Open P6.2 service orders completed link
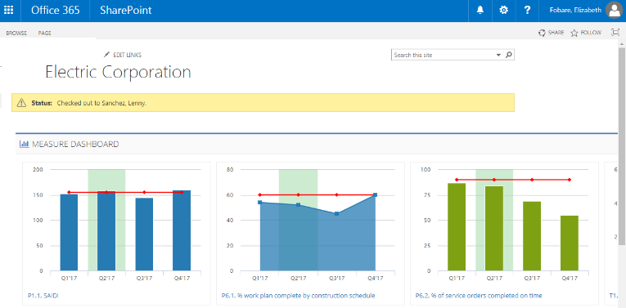 pyautogui.click(x=479, y=296)
